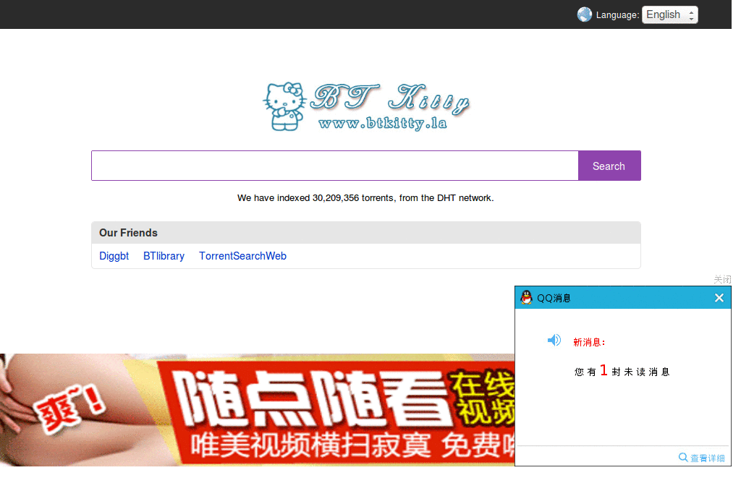741x478 pixels.
Task: Click the 关闭 text above the popup
Action: (722, 279)
